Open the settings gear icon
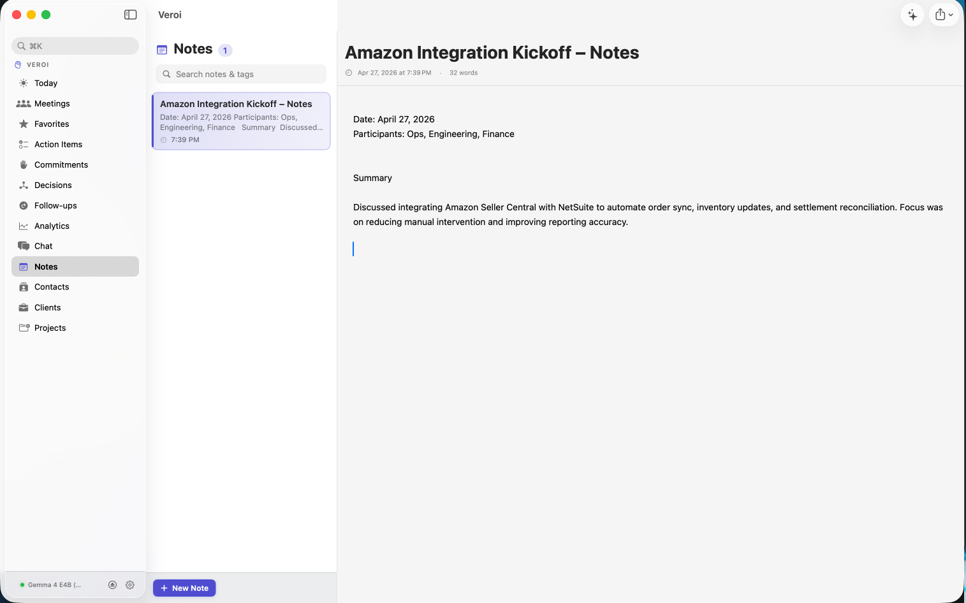The image size is (966, 603). (130, 585)
